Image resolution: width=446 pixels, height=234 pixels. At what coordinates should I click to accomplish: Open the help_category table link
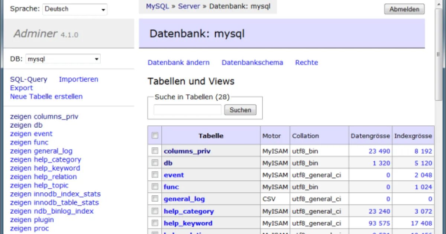point(189,211)
